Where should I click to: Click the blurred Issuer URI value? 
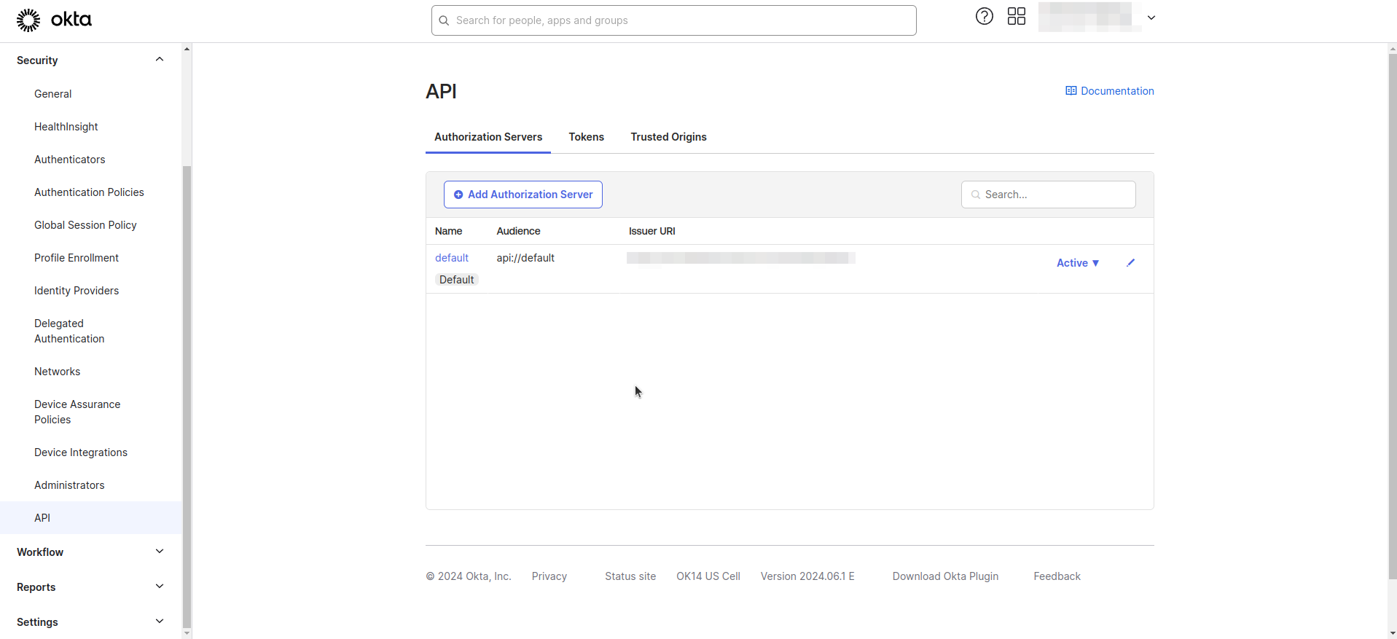click(x=741, y=258)
